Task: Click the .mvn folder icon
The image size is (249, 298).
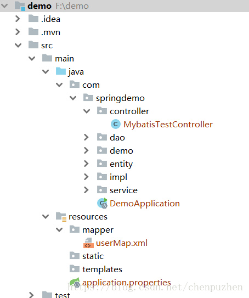Action: (x=33, y=32)
